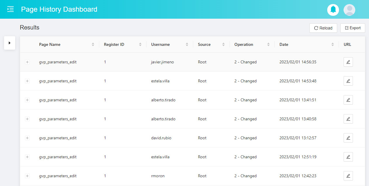Export the results
369x186 pixels.
353,28
